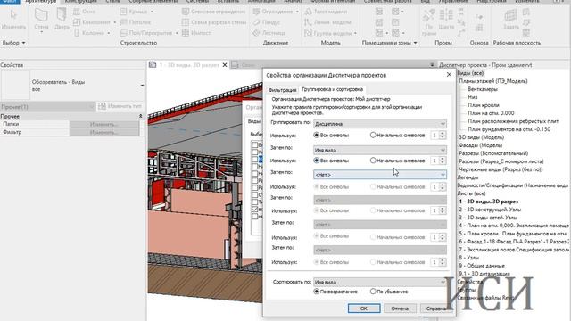The height and width of the screenshot is (321, 571).
Task: Pick the Схема разрезки стены curtain grid tool
Action: (x=214, y=22)
